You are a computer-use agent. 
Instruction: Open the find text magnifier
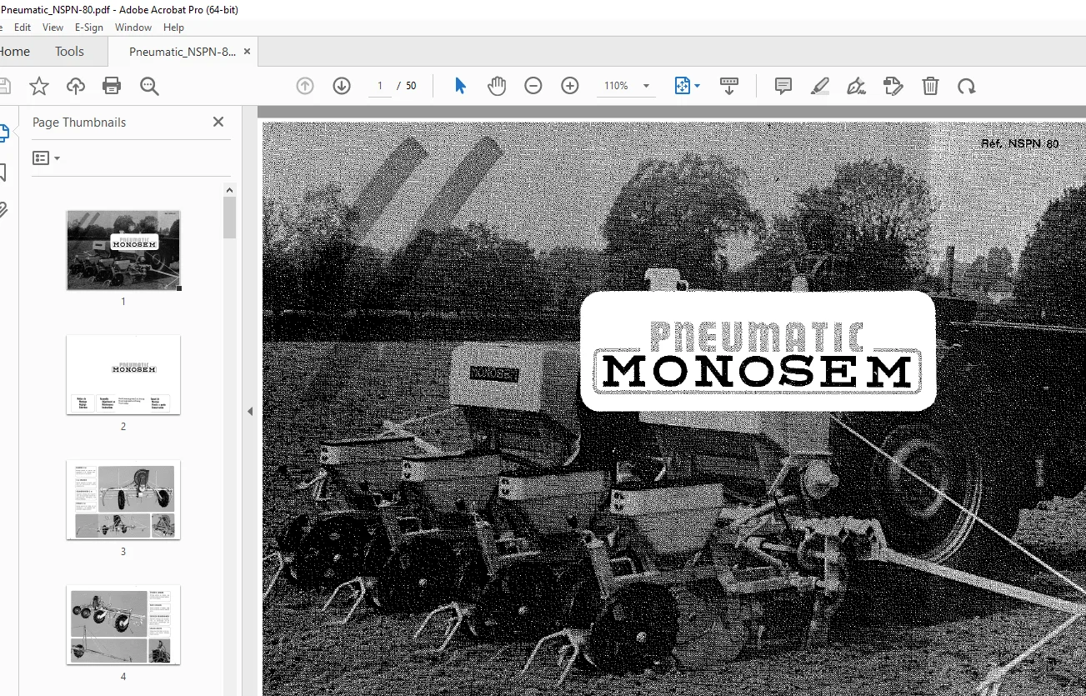tap(149, 86)
